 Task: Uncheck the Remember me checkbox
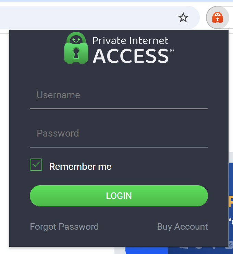tap(36, 165)
